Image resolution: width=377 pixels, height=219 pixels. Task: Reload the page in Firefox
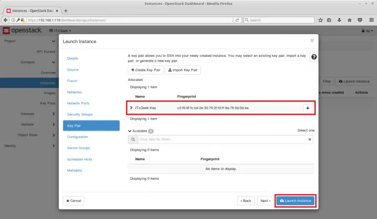pos(237,20)
